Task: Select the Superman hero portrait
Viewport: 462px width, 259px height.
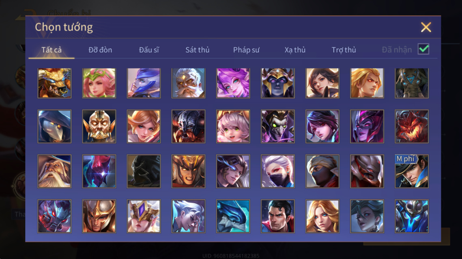Action: tap(277, 216)
